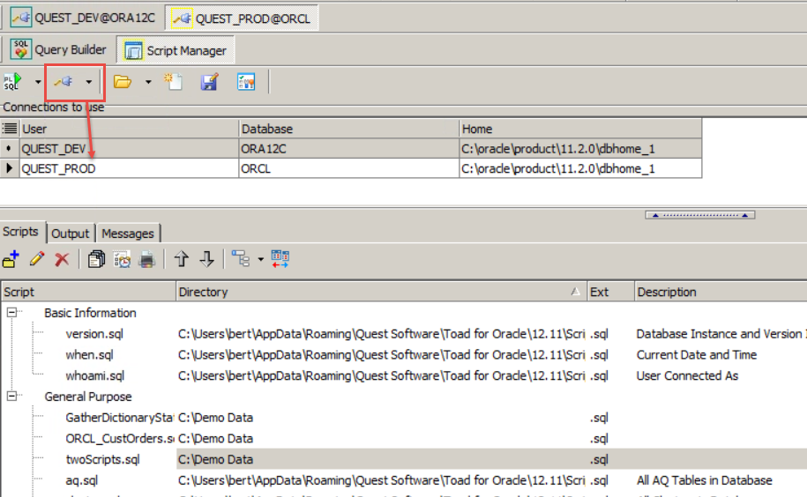
Task: Collapse the Basic Information category
Action: (x=11, y=313)
